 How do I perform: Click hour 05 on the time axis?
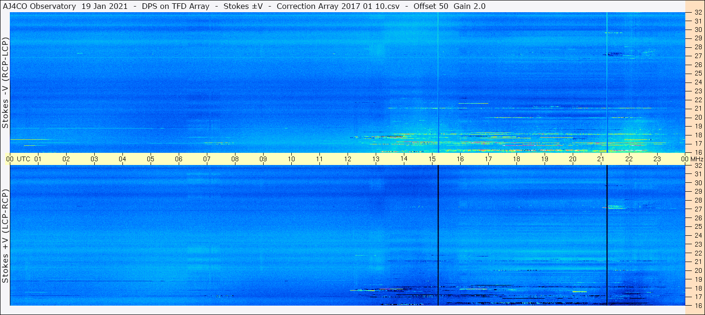tap(151, 159)
